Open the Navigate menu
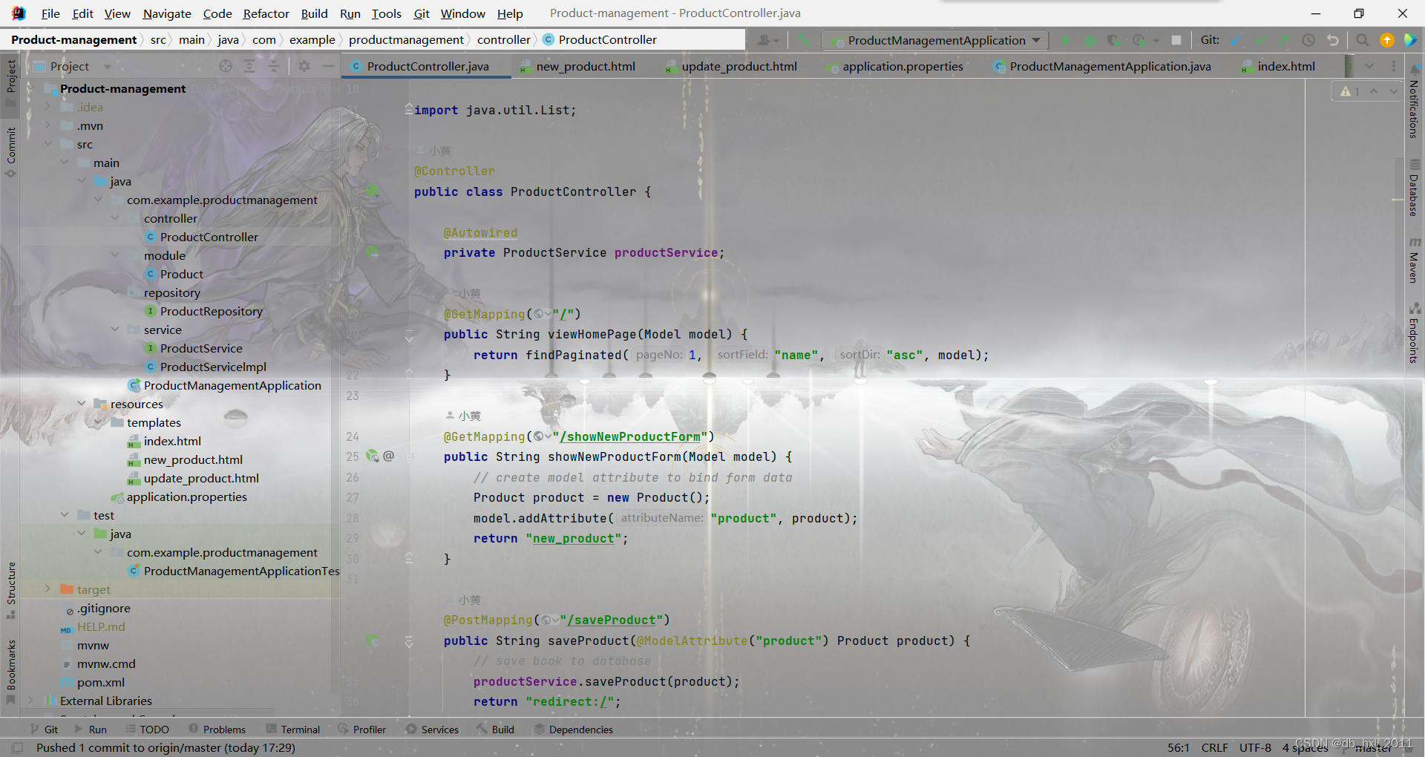The image size is (1425, 757). (x=167, y=13)
